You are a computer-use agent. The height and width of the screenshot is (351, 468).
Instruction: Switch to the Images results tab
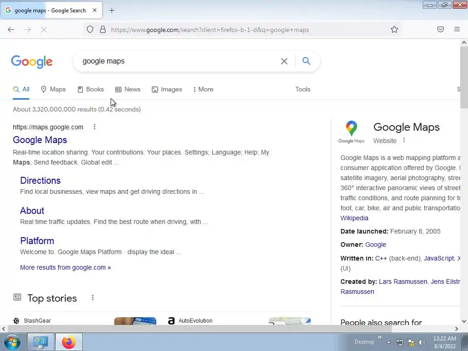pyautogui.click(x=167, y=89)
